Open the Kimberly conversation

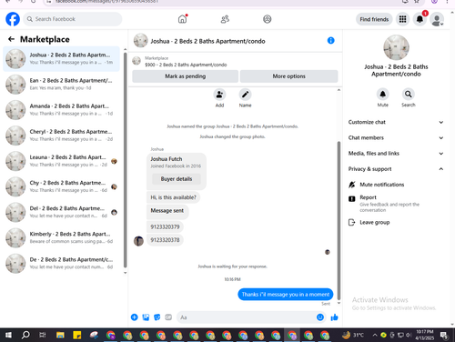point(61,237)
